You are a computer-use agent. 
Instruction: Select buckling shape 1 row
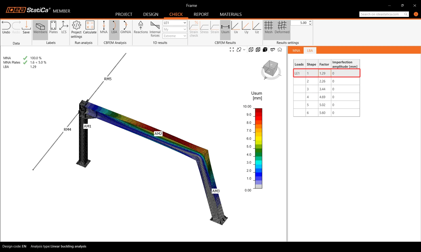click(x=327, y=73)
